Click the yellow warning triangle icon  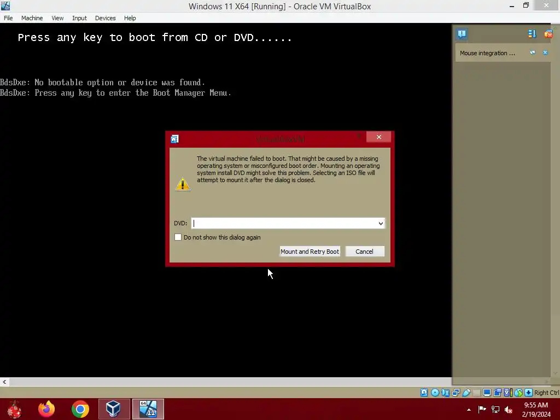pyautogui.click(x=183, y=184)
